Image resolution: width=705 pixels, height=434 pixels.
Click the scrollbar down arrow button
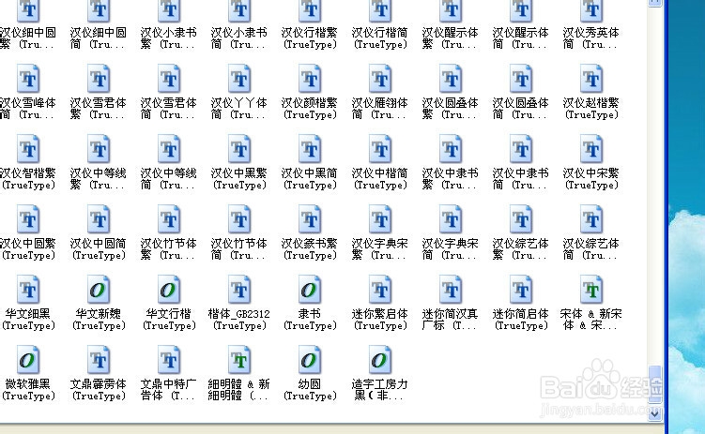[x=654, y=414]
